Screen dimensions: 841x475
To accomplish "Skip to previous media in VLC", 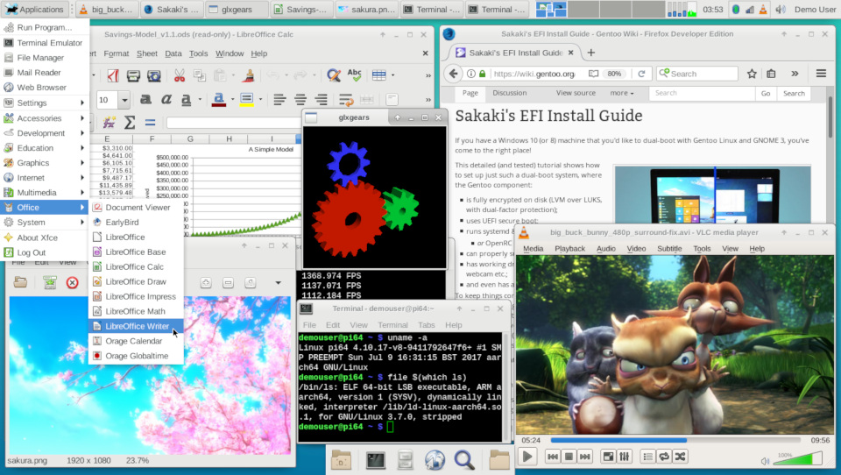I will pos(553,457).
